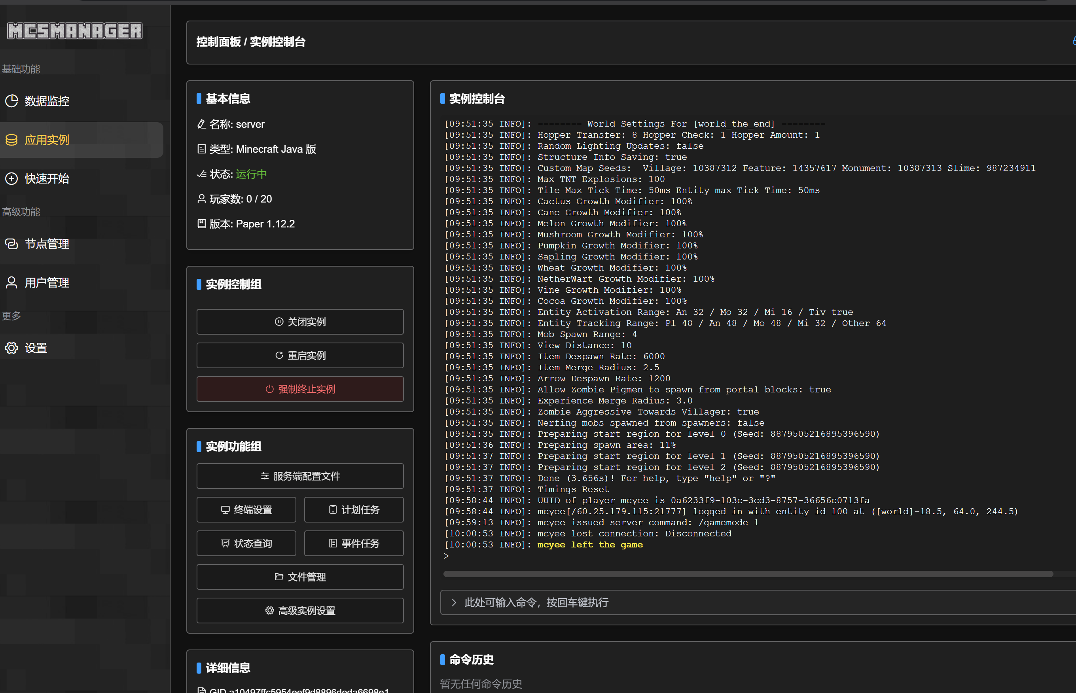The height and width of the screenshot is (693, 1076).
Task: Open 高级实例设置
Action: [x=300, y=611]
